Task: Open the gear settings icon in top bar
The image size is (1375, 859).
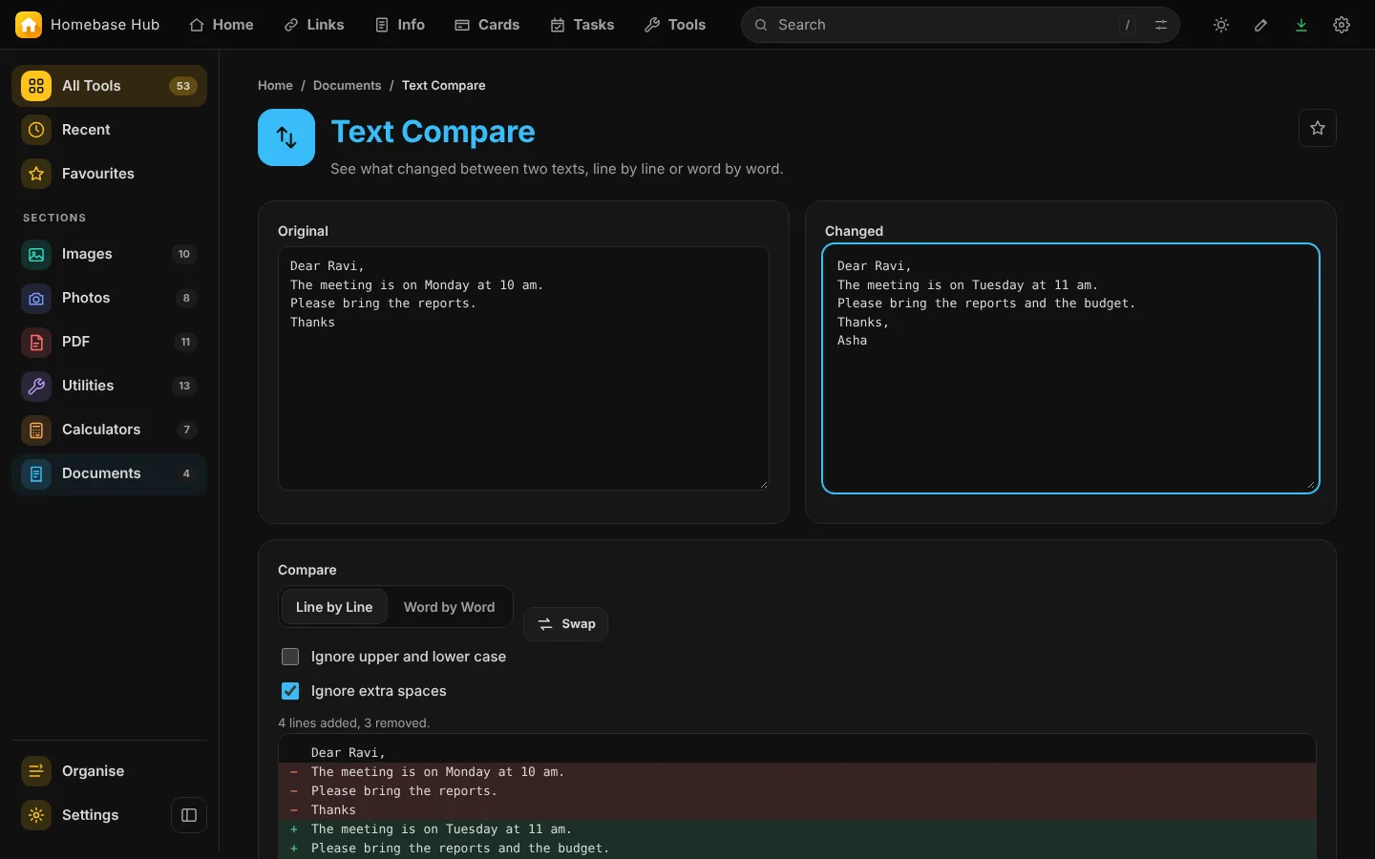Action: 1342,25
